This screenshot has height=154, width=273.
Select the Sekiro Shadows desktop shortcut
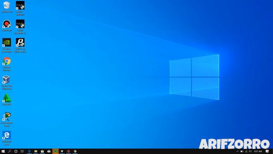20,27
